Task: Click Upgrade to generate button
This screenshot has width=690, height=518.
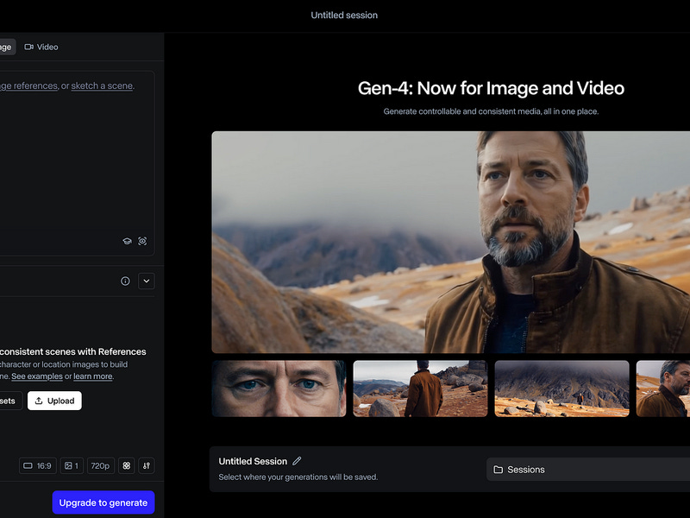Action: click(103, 502)
